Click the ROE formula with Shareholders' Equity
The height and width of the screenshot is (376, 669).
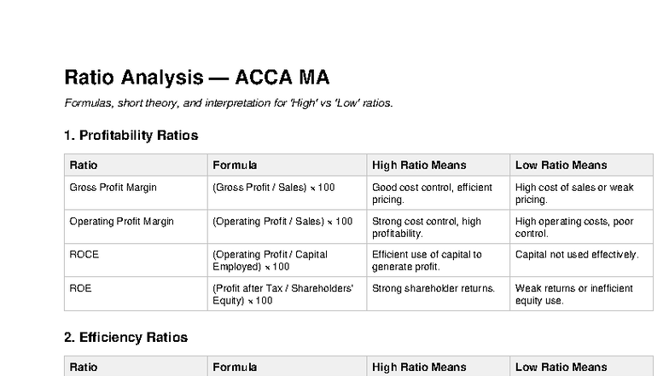pyautogui.click(x=282, y=294)
